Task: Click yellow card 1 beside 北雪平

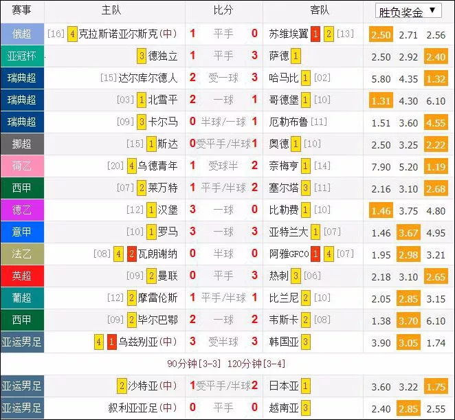Action: point(142,100)
